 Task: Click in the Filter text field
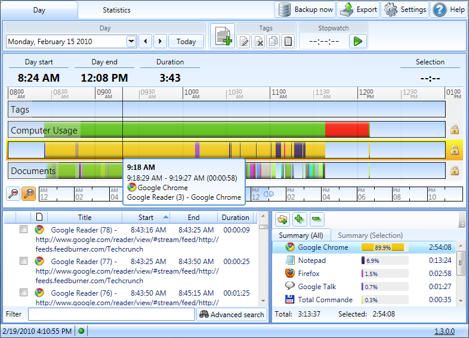click(x=111, y=314)
